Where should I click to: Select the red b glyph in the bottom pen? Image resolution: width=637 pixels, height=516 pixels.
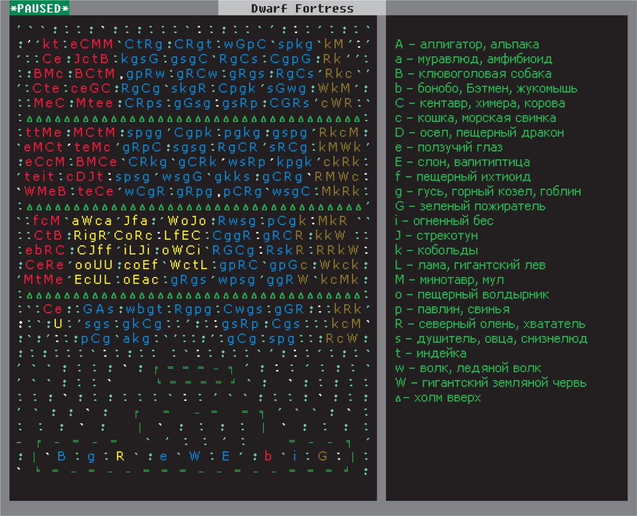[268, 456]
